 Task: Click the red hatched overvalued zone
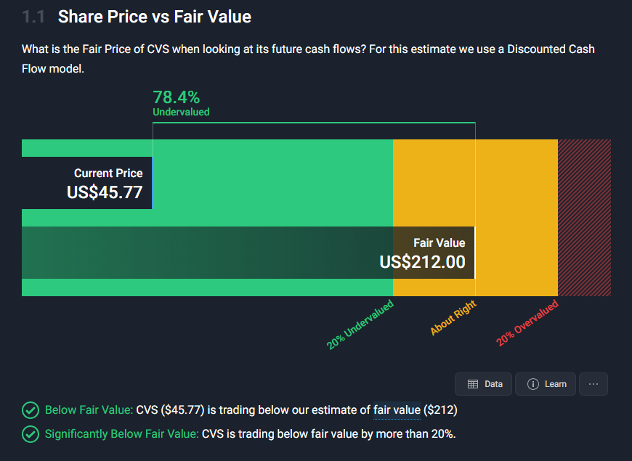click(x=584, y=218)
